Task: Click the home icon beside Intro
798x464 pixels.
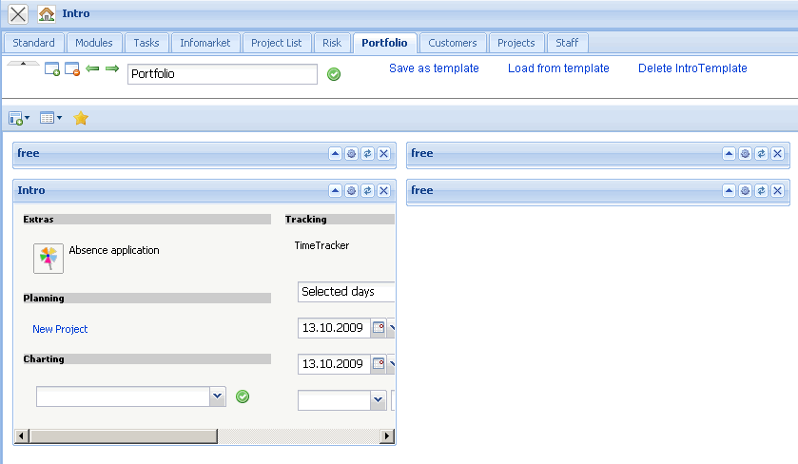Action: 47,14
